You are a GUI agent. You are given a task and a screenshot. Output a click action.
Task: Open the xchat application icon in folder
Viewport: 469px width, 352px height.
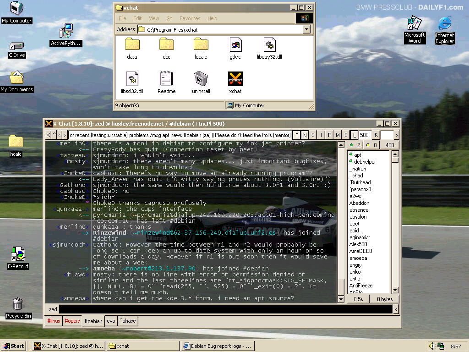(x=235, y=79)
